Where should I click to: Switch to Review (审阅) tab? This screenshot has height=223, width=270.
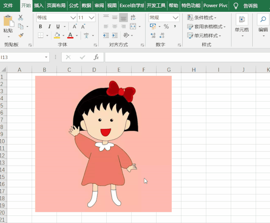point(99,5)
